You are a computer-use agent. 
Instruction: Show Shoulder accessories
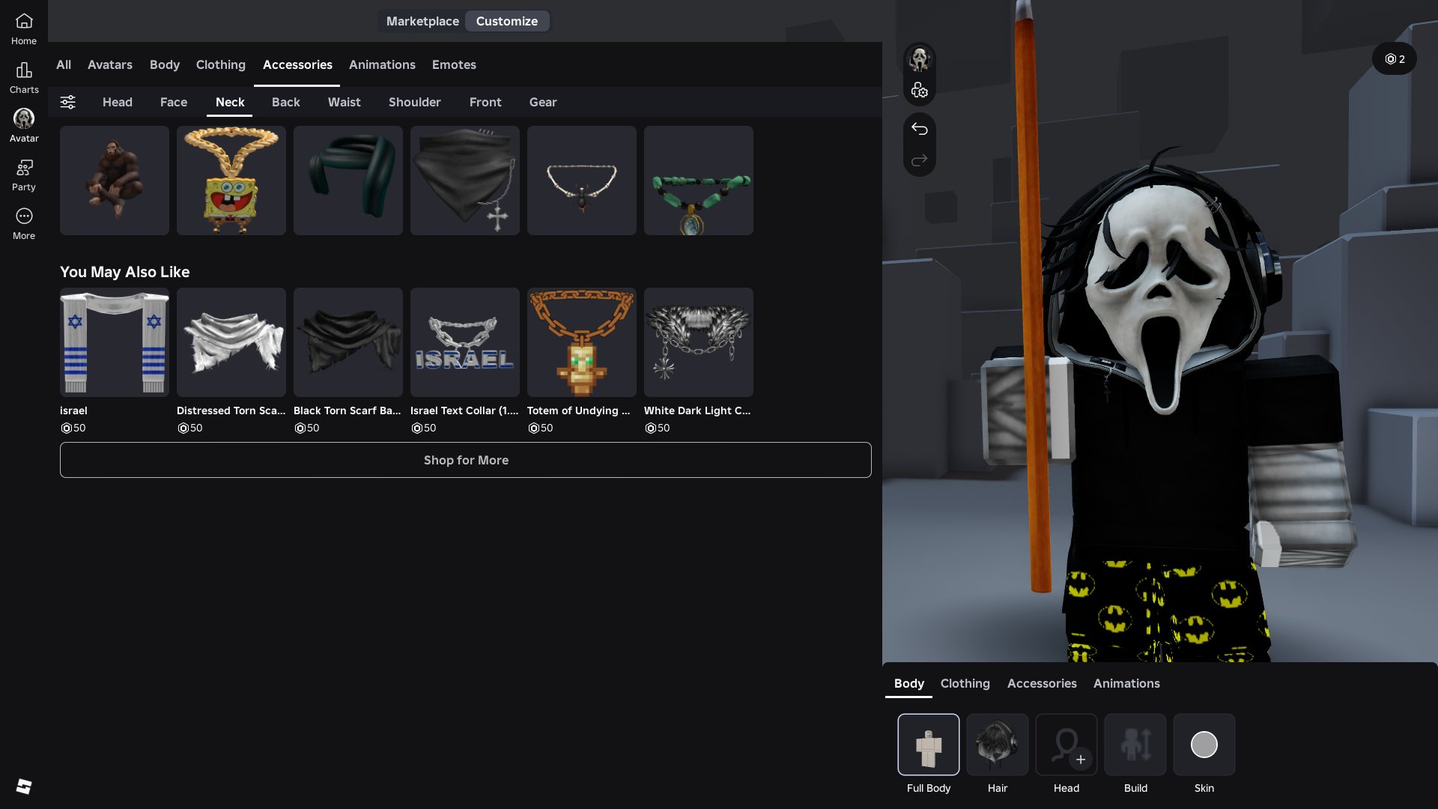point(415,102)
